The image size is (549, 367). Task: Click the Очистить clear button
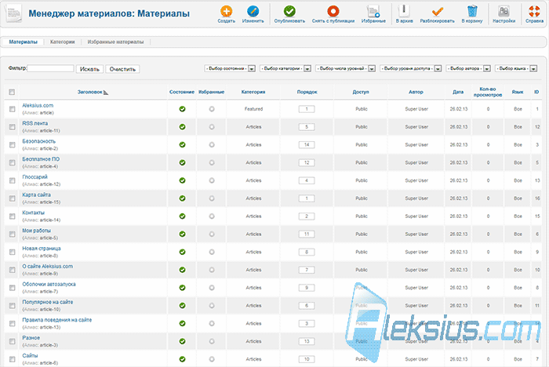pyautogui.click(x=122, y=69)
